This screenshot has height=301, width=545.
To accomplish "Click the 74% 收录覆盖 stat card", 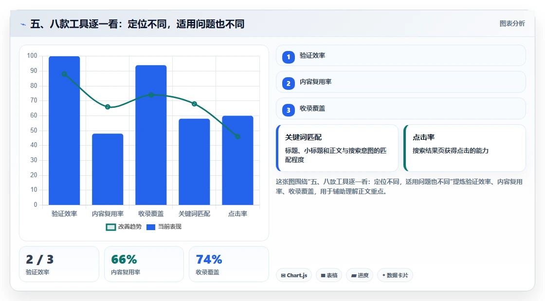I will pos(229,264).
